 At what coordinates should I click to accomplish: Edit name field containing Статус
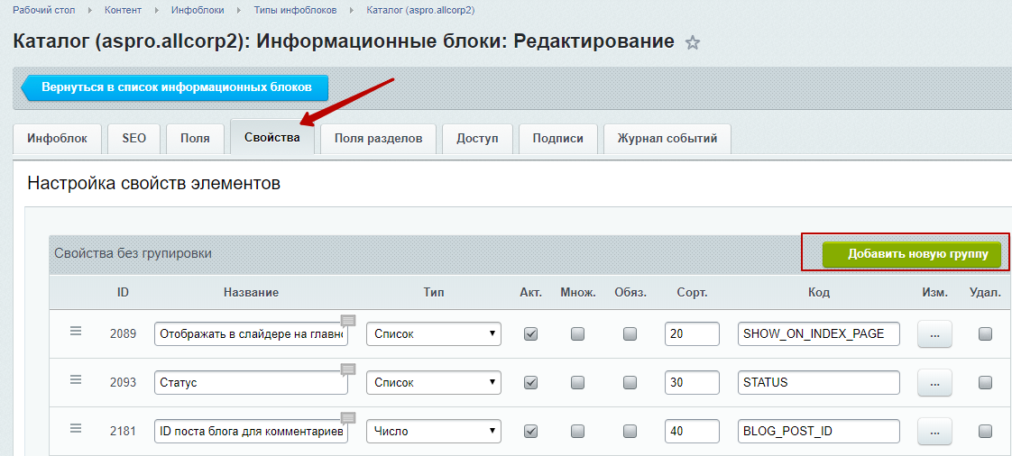tap(251, 382)
